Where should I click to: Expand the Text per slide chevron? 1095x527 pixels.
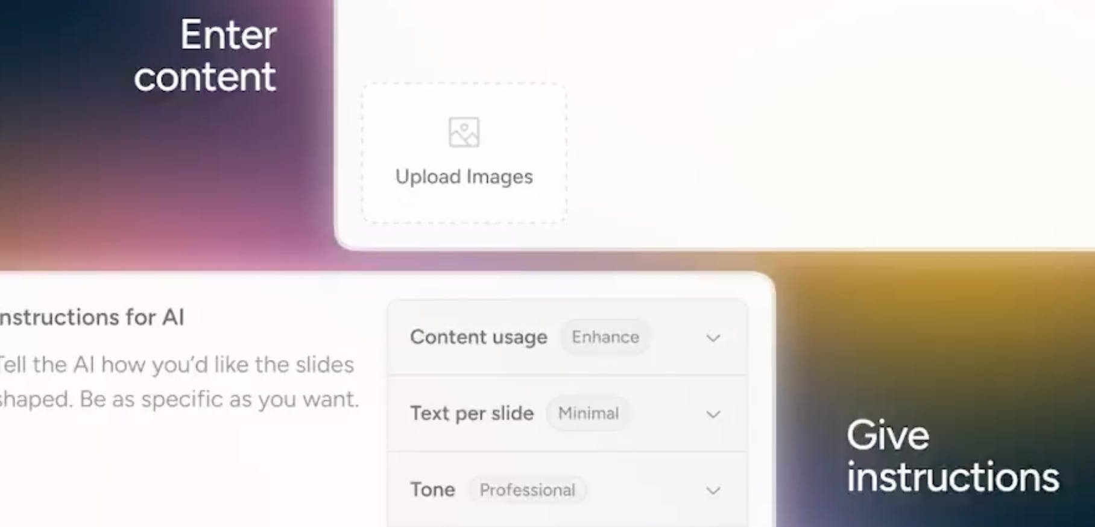point(713,414)
